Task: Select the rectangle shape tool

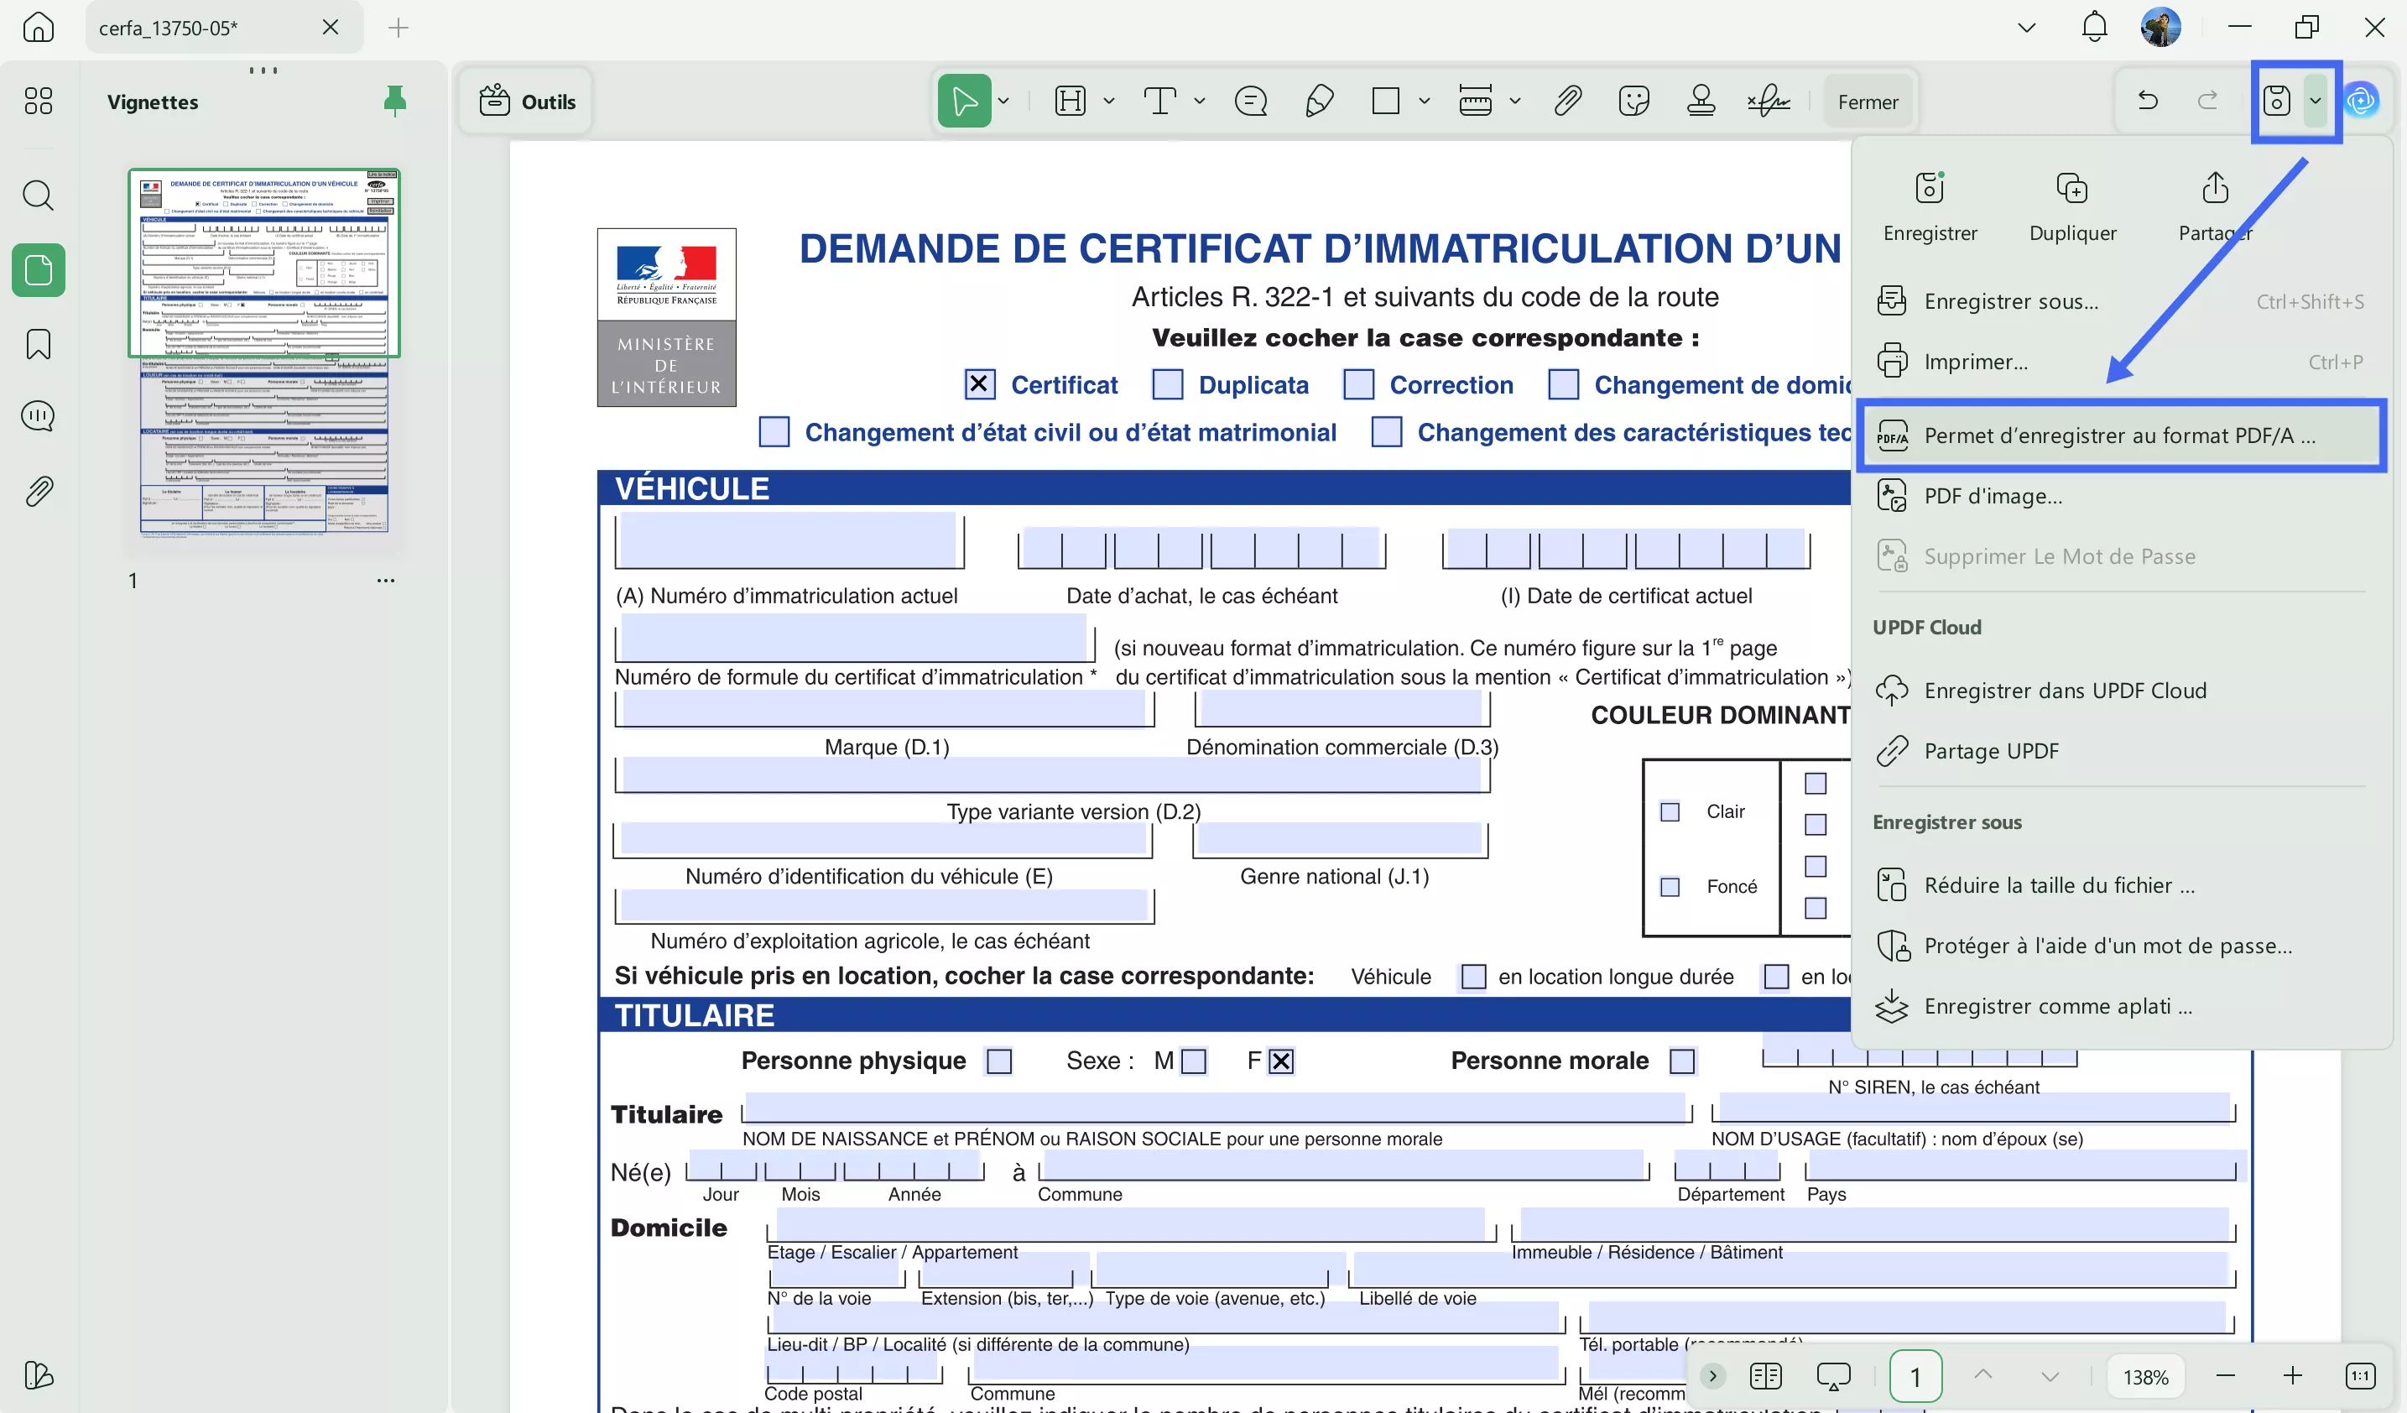Action: 1385,101
